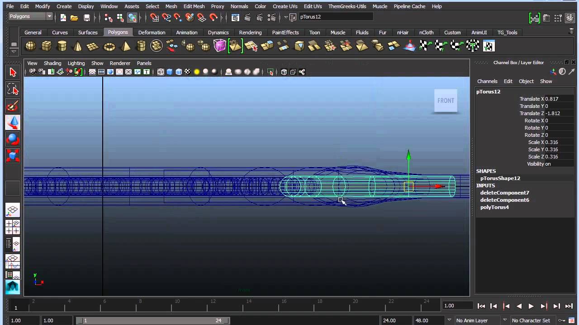Switch to outliner/perspective layout

pos(13,244)
